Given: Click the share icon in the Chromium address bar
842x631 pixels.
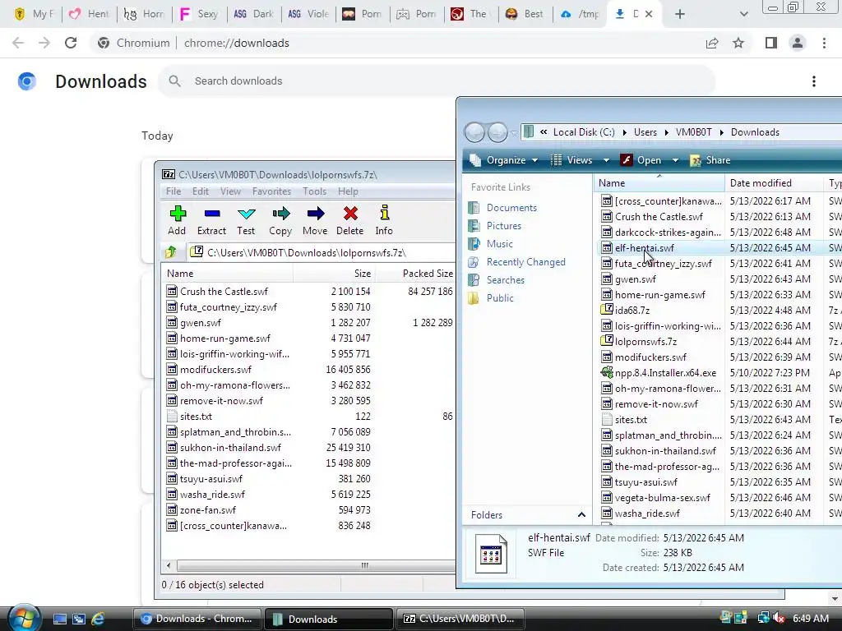Looking at the screenshot, I should [712, 43].
